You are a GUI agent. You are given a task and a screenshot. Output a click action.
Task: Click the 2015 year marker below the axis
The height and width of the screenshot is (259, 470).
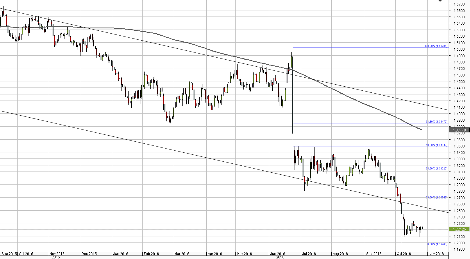56,257
